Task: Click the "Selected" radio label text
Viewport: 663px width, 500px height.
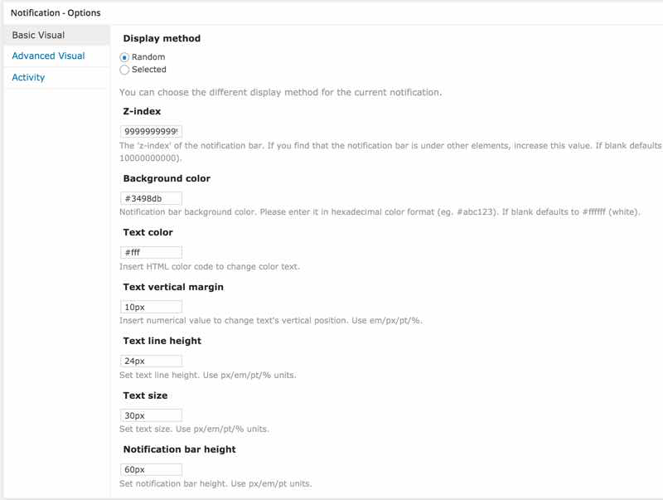Action: tap(149, 70)
